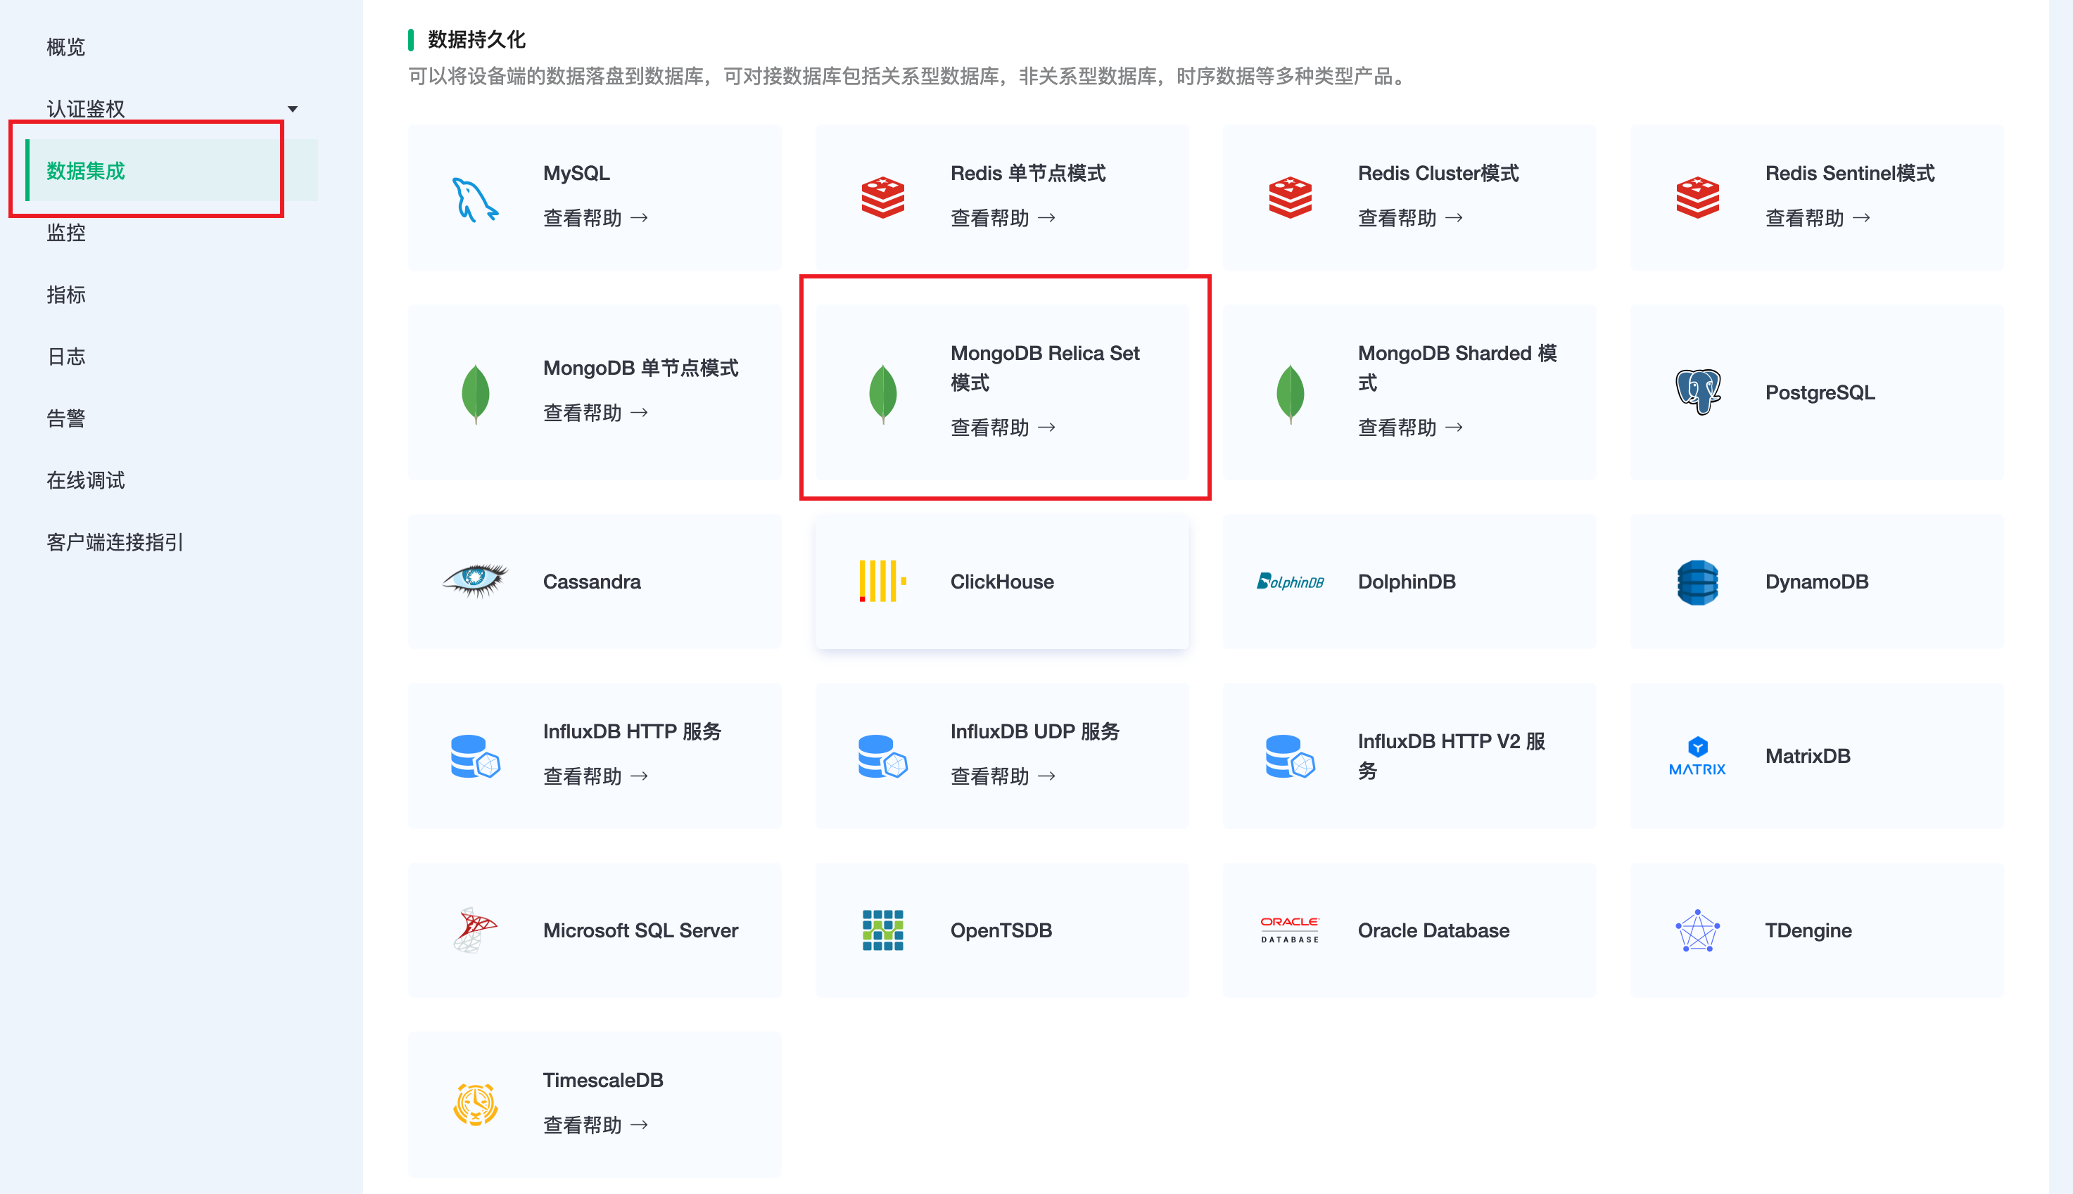Viewport: 2073px width, 1194px height.
Task: Click the Redis Cluster mode cube icon
Action: click(x=1290, y=198)
